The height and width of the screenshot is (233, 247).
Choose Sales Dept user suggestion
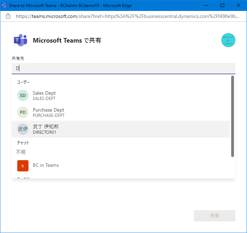click(121, 95)
